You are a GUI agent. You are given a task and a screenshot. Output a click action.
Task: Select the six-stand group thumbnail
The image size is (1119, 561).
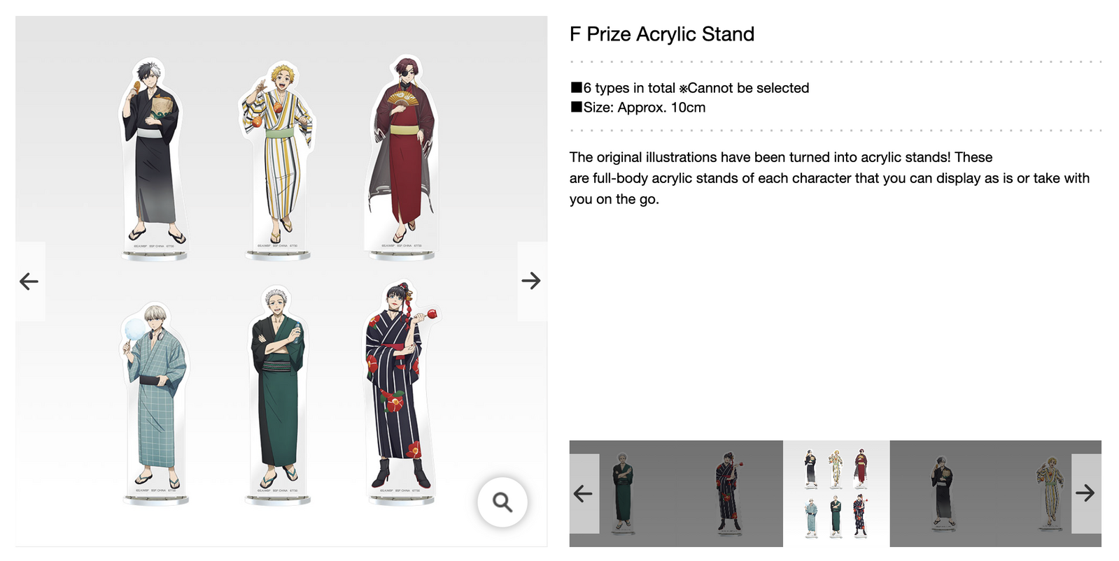pyautogui.click(x=836, y=493)
